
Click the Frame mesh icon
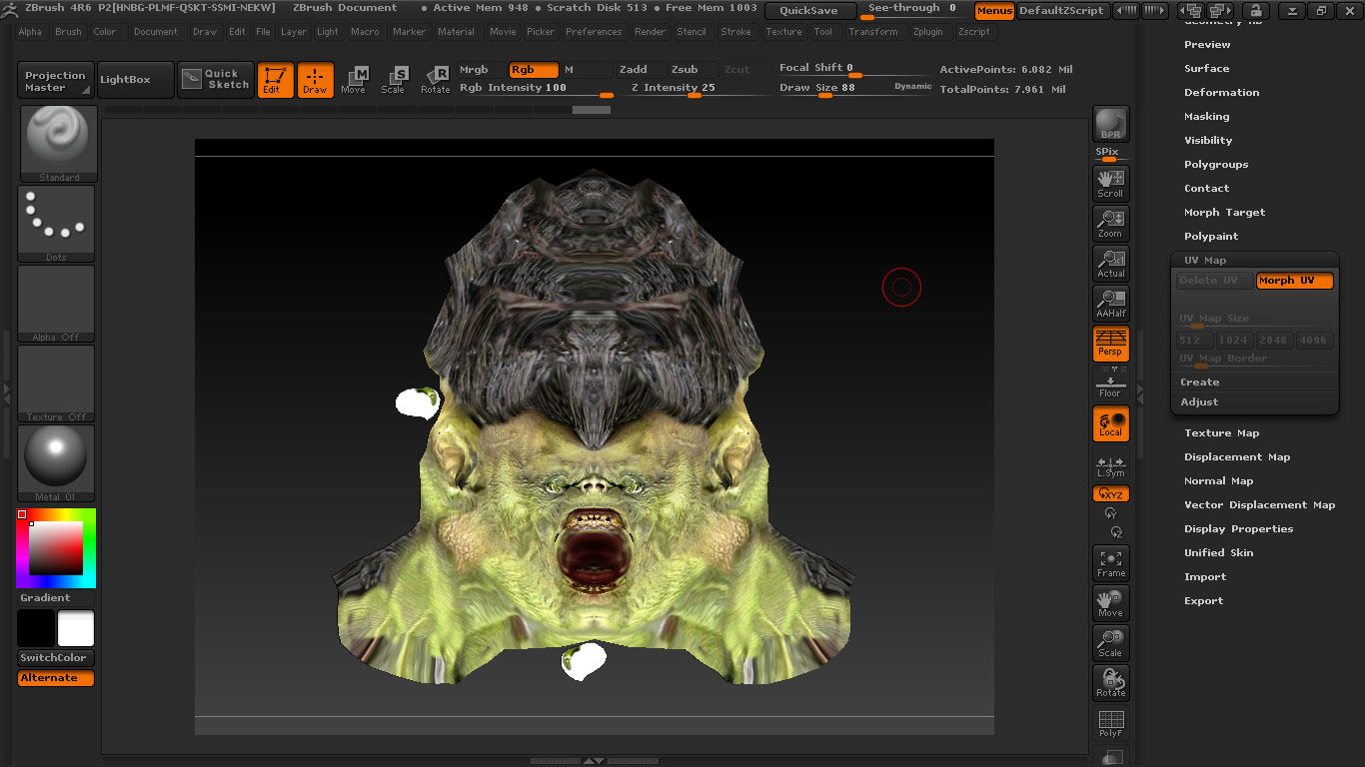point(1110,563)
